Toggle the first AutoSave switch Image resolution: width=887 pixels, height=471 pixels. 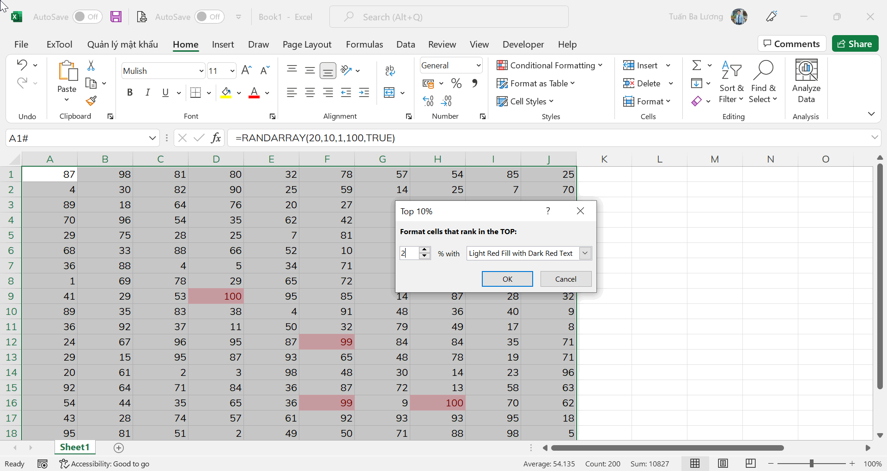pyautogui.click(x=87, y=17)
